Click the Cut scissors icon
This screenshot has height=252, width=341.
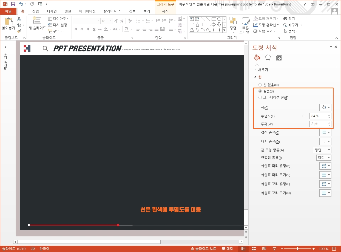point(19,19)
